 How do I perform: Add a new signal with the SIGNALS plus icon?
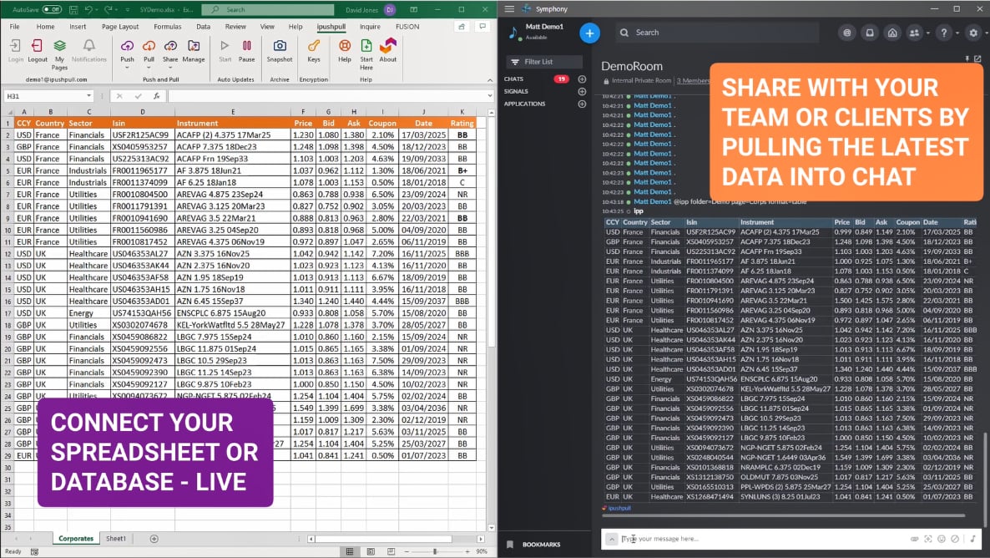coord(582,92)
